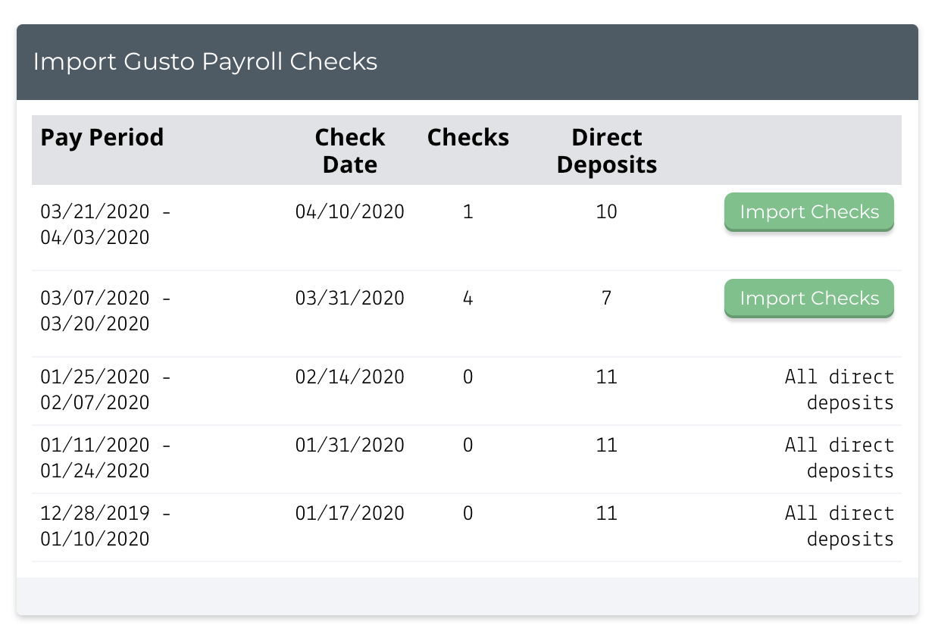The width and height of the screenshot is (935, 638).
Task: Click pay period 12/28/2019 - 01/10/2020
Action: (106, 526)
